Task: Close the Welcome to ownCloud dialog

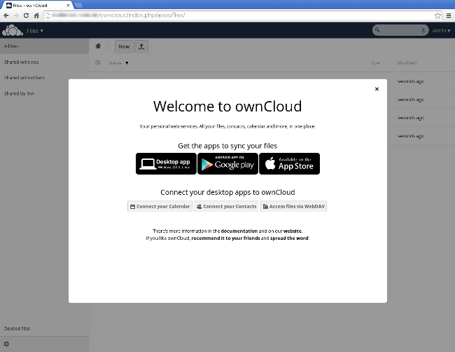Action: [x=377, y=89]
